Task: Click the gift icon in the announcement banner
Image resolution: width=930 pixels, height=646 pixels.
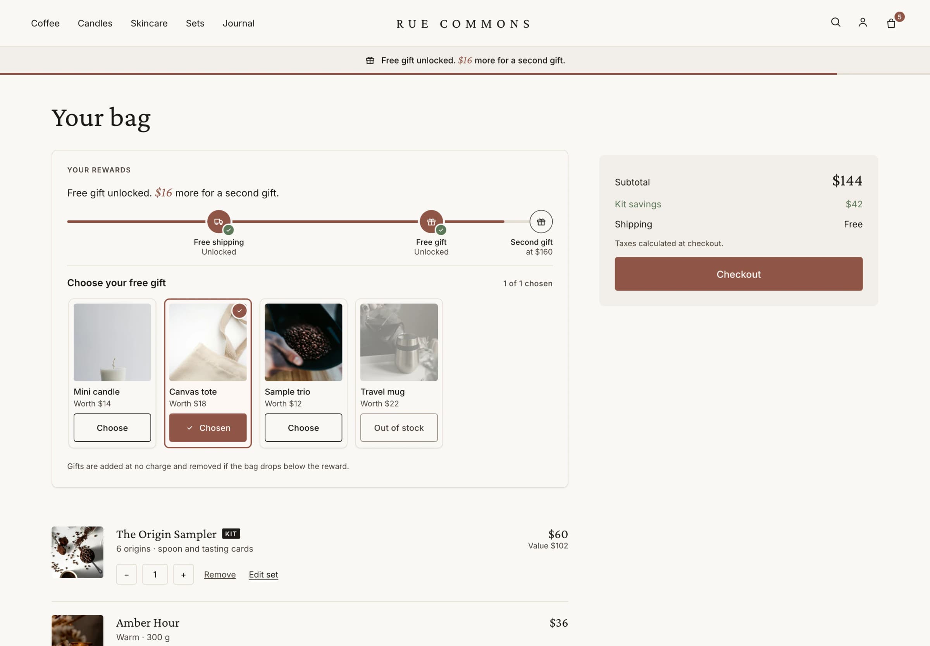Action: [370, 60]
